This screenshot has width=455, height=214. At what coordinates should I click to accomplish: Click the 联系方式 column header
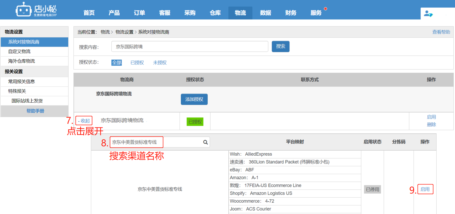(x=310, y=80)
